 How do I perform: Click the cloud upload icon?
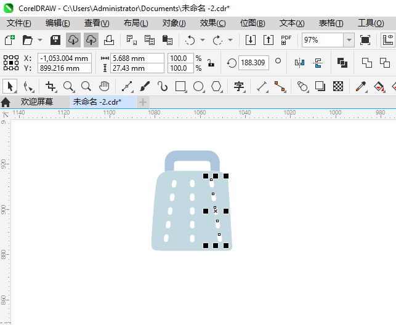point(91,40)
